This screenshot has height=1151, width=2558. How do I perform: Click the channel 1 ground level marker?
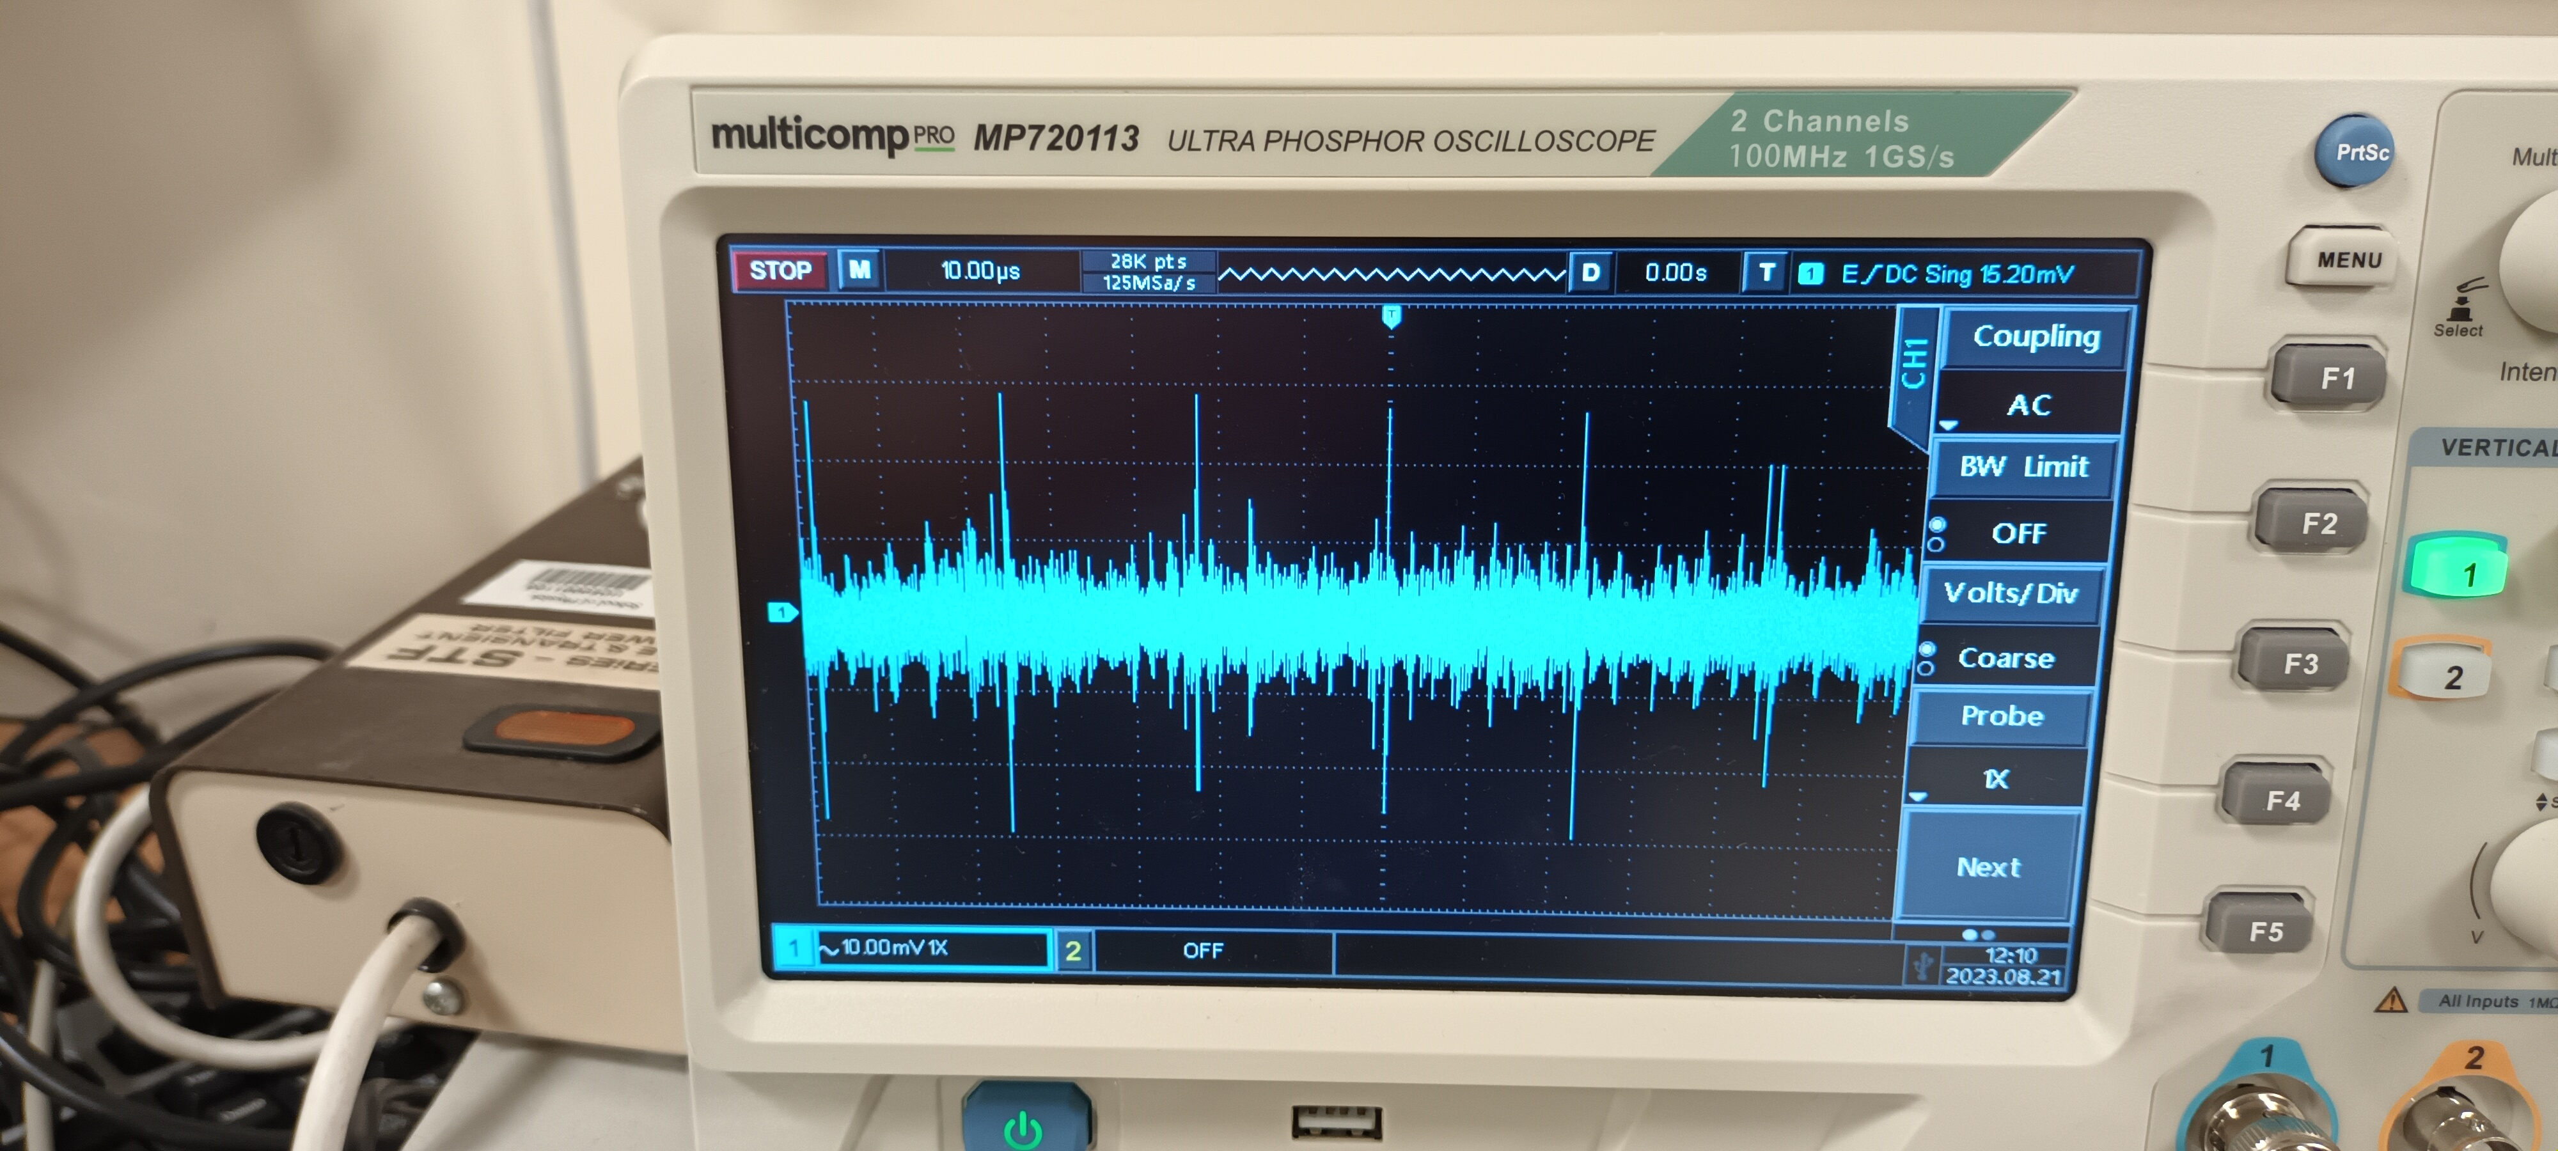(x=783, y=612)
